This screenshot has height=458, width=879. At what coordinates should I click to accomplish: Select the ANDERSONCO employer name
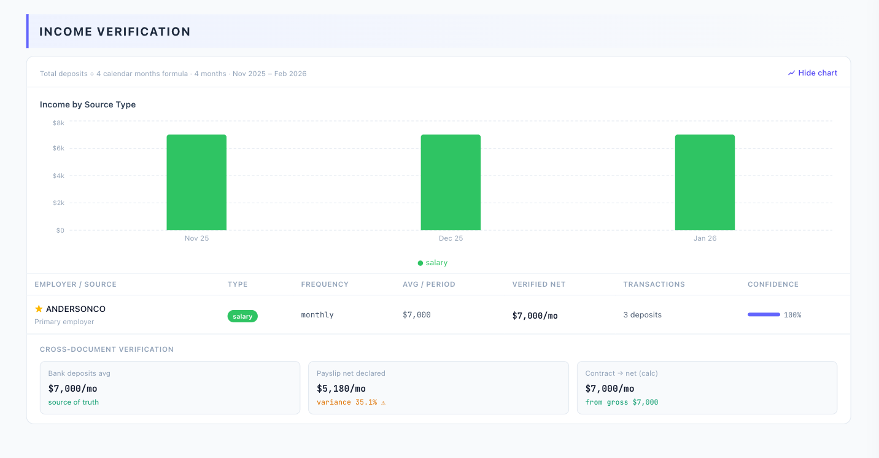[76, 309]
